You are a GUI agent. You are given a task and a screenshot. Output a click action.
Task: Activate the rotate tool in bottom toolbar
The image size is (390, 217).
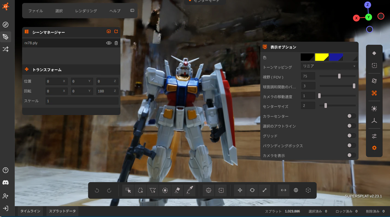coord(252,191)
